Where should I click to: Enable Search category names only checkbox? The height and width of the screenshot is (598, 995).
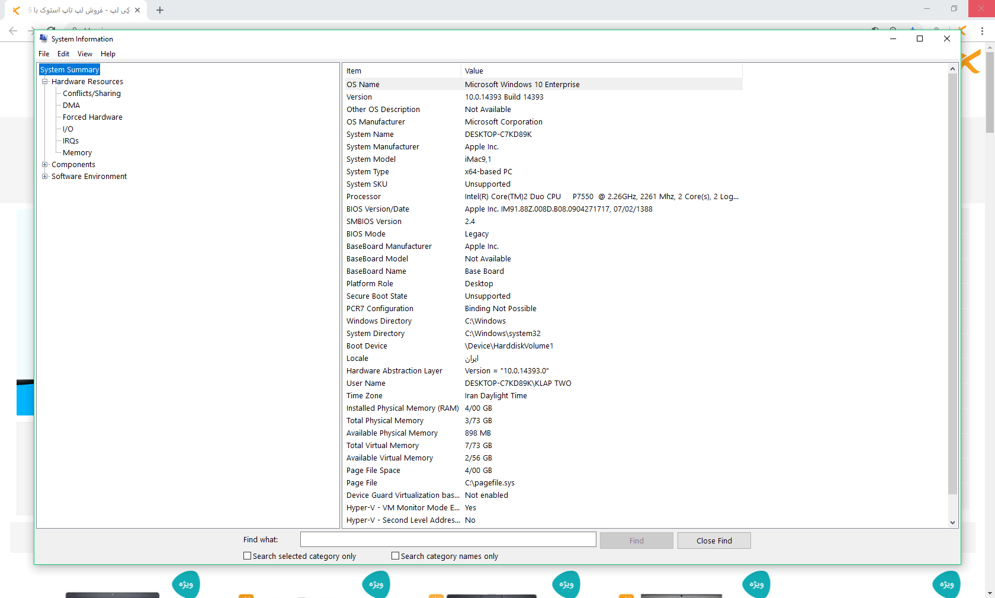point(395,556)
